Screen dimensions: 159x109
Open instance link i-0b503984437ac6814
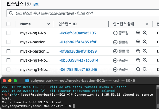click(78, 60)
